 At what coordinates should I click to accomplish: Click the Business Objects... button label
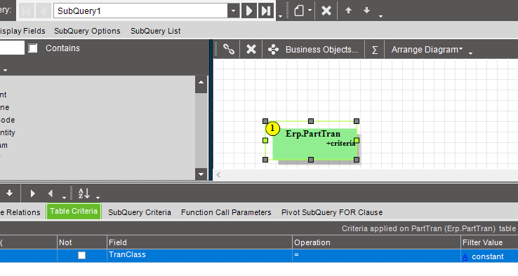pyautogui.click(x=321, y=50)
